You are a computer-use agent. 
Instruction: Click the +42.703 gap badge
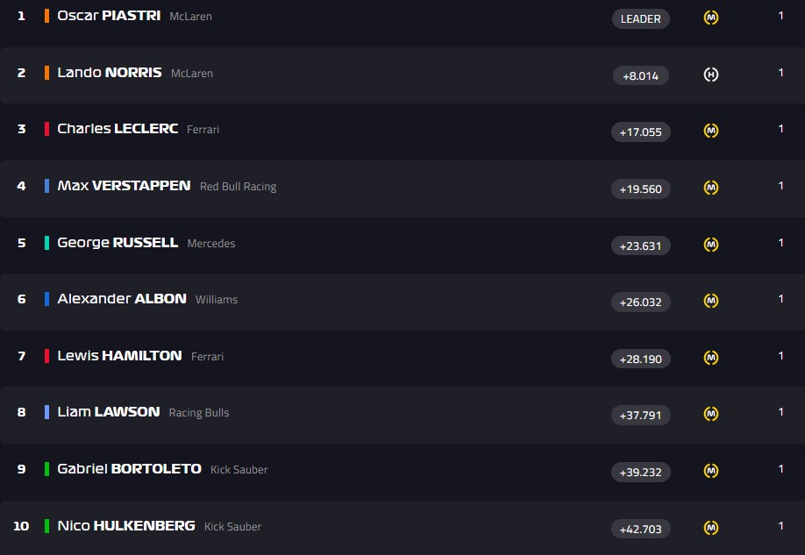640,529
